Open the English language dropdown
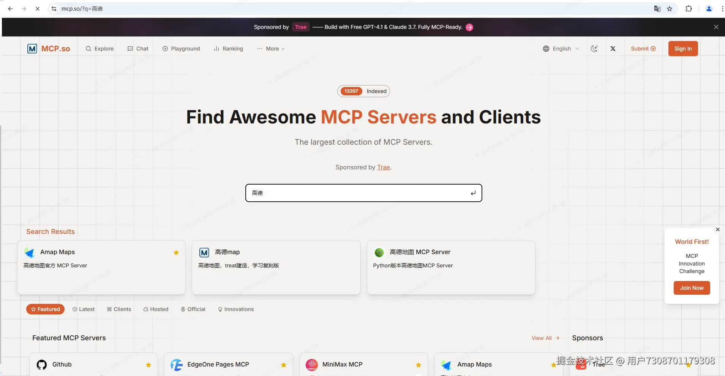 pos(561,49)
